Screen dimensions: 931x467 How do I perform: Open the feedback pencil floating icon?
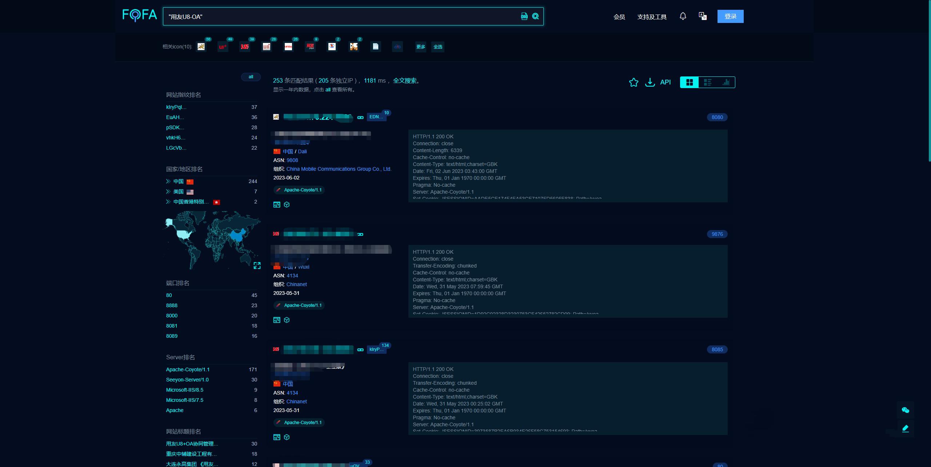tap(905, 428)
